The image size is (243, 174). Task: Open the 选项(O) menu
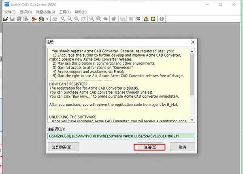26,12
